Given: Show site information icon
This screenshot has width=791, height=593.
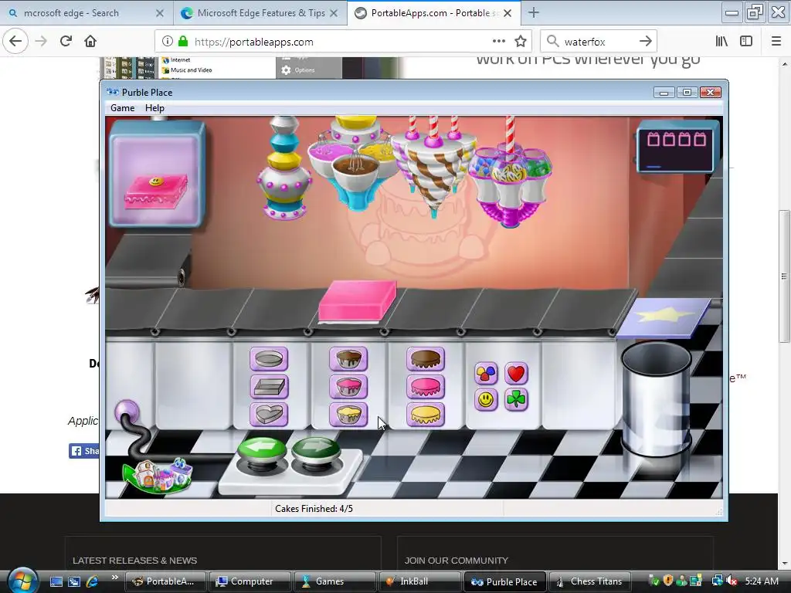Looking at the screenshot, I should click(168, 42).
